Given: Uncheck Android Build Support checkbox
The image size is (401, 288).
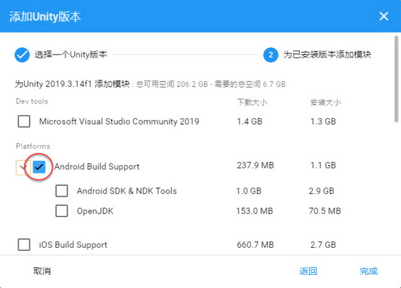Looking at the screenshot, I should [x=39, y=167].
